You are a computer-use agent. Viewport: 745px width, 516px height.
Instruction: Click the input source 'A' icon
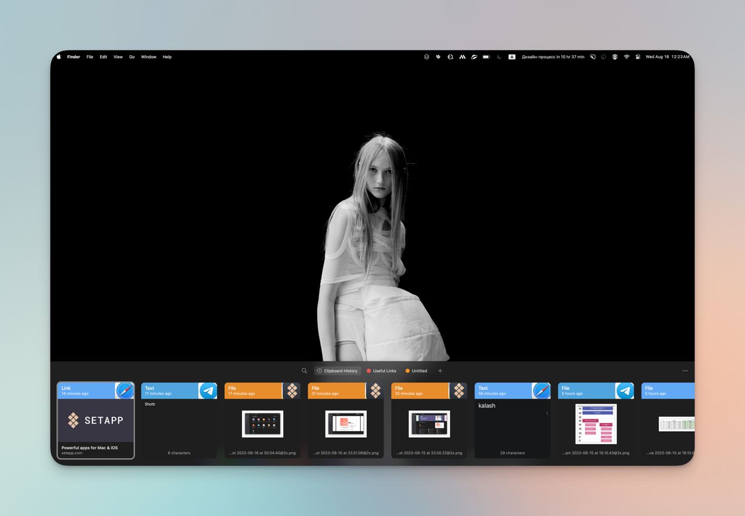pyautogui.click(x=512, y=57)
